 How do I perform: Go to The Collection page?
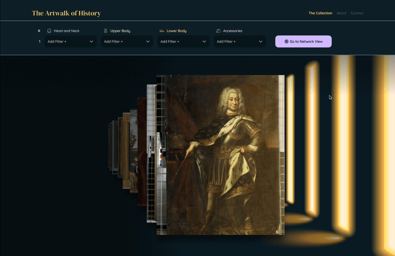tap(320, 13)
